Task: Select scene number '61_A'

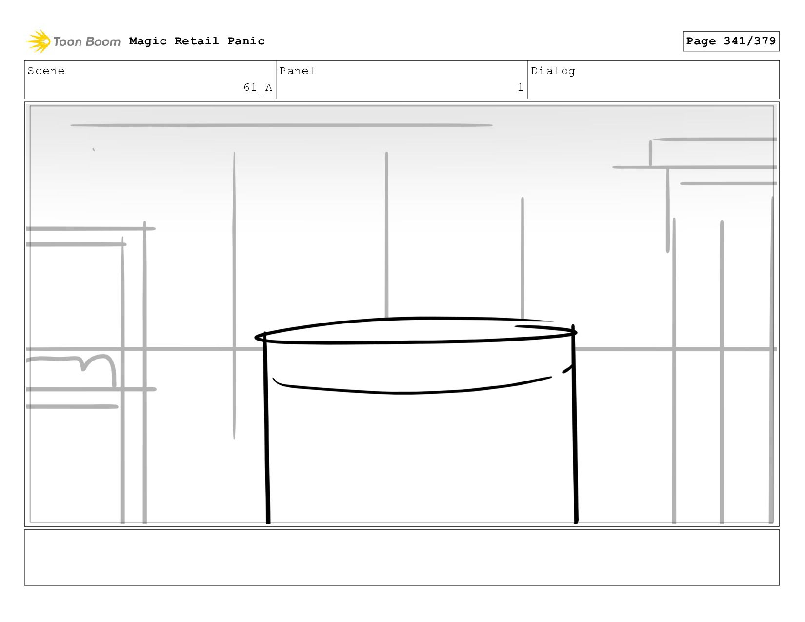Action: click(258, 87)
